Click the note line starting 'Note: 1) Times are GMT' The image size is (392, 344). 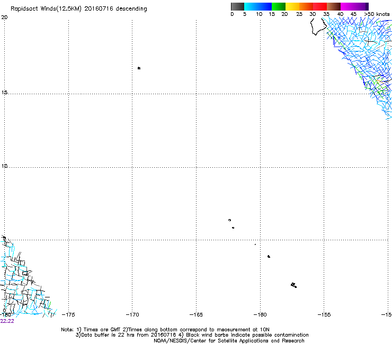pos(165,330)
